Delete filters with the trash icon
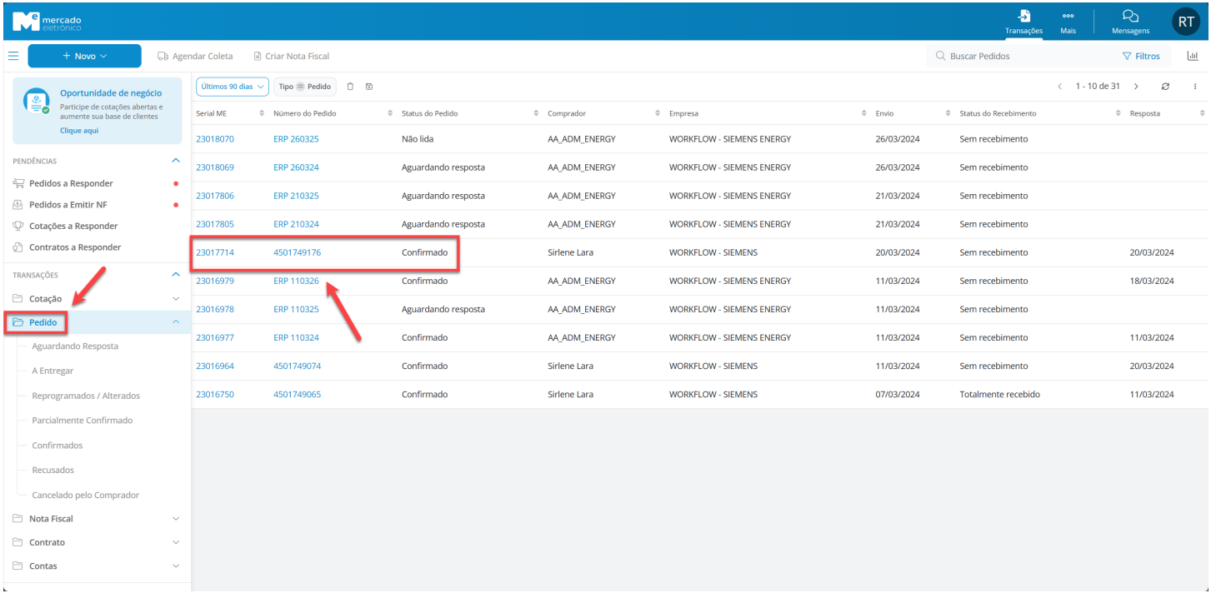 [x=350, y=87]
